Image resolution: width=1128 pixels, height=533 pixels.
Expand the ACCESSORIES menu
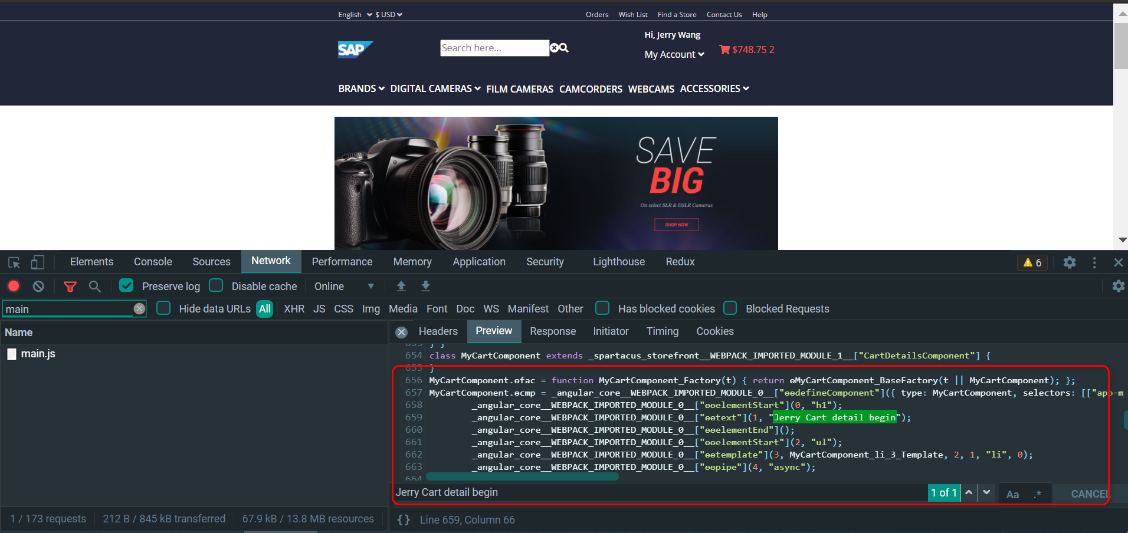tap(714, 88)
